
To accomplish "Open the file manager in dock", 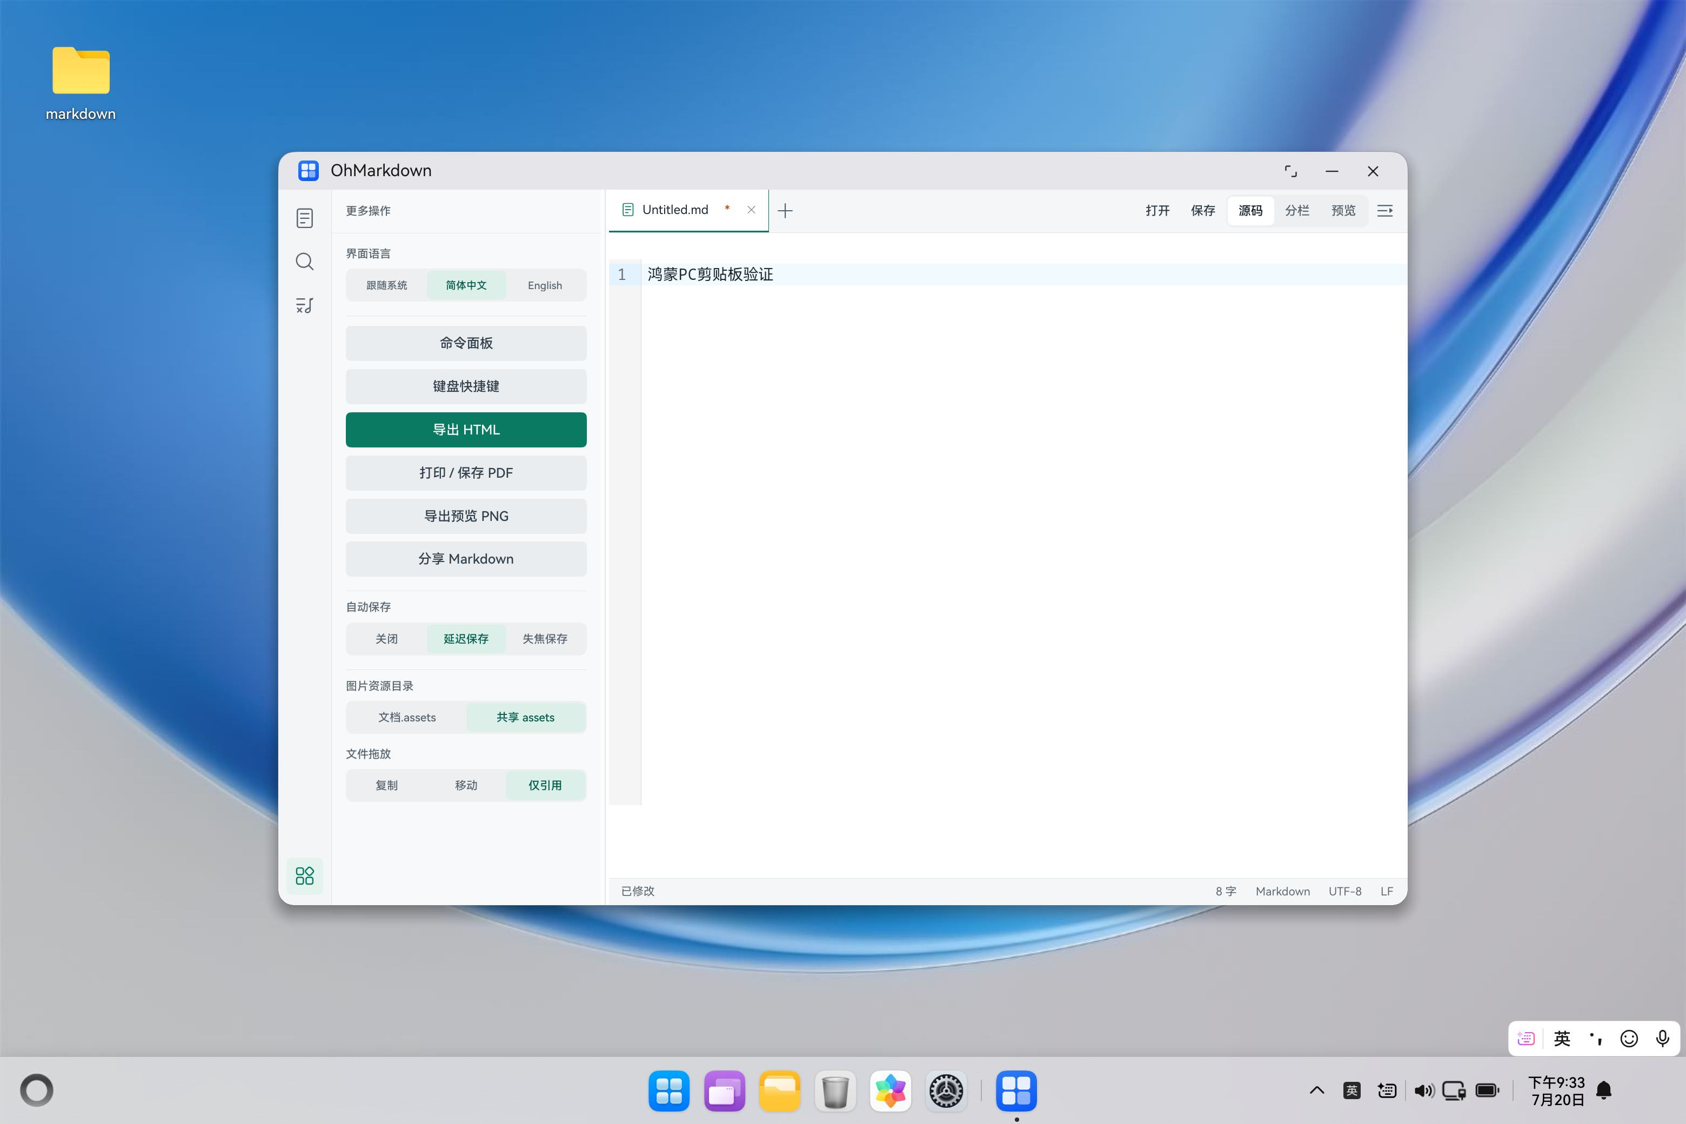I will tap(779, 1091).
